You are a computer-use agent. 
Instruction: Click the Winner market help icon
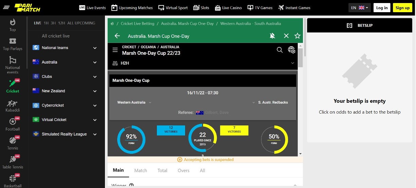click(131, 186)
